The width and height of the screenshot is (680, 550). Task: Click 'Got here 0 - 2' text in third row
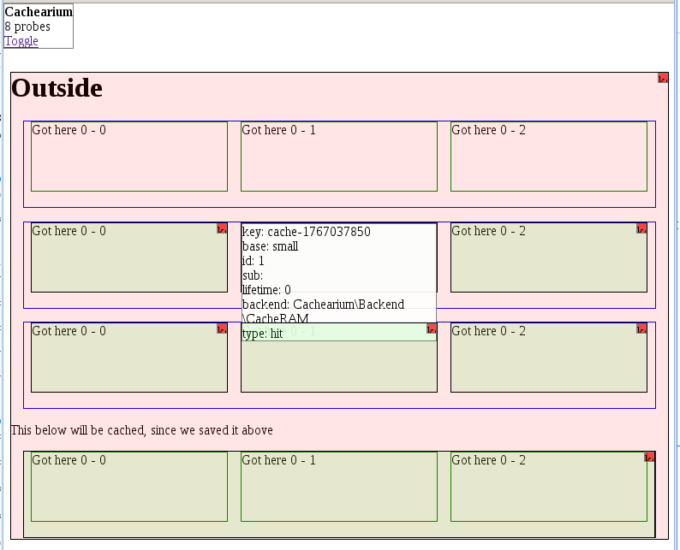click(488, 331)
